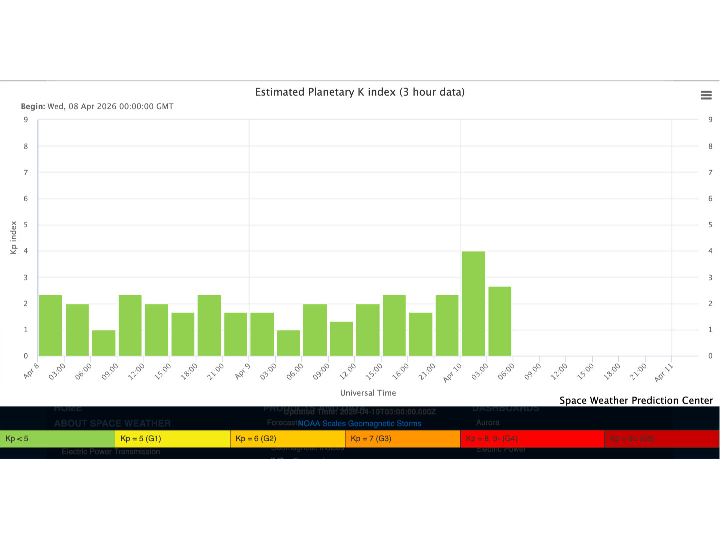This screenshot has width=720, height=540.
Task: Click the first bar starting at Apr 8
Action: click(x=50, y=325)
